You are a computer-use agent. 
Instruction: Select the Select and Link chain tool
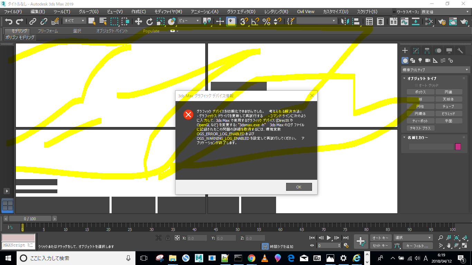33,21
